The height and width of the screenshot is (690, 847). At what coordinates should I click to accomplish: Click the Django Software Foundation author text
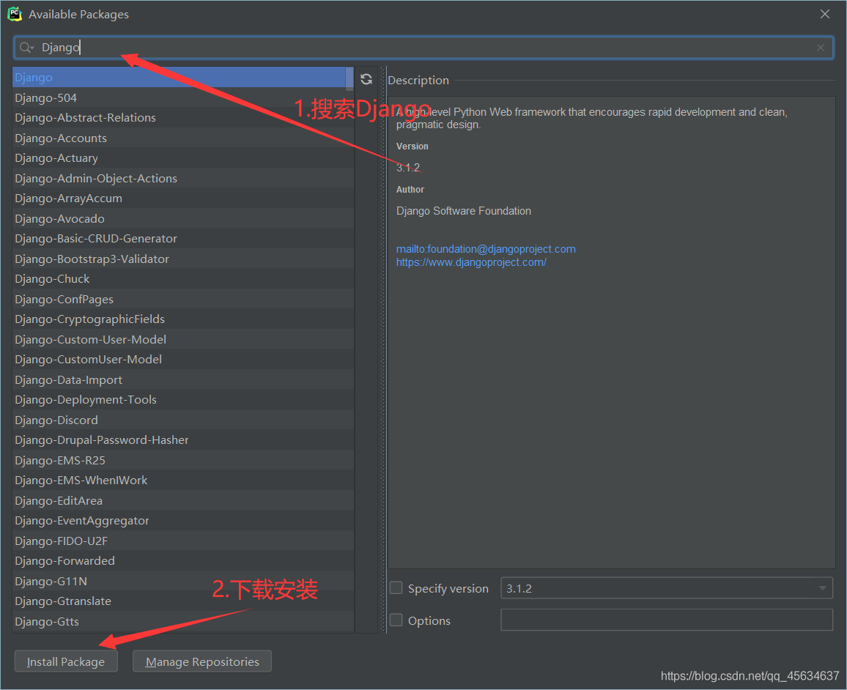pyautogui.click(x=464, y=211)
